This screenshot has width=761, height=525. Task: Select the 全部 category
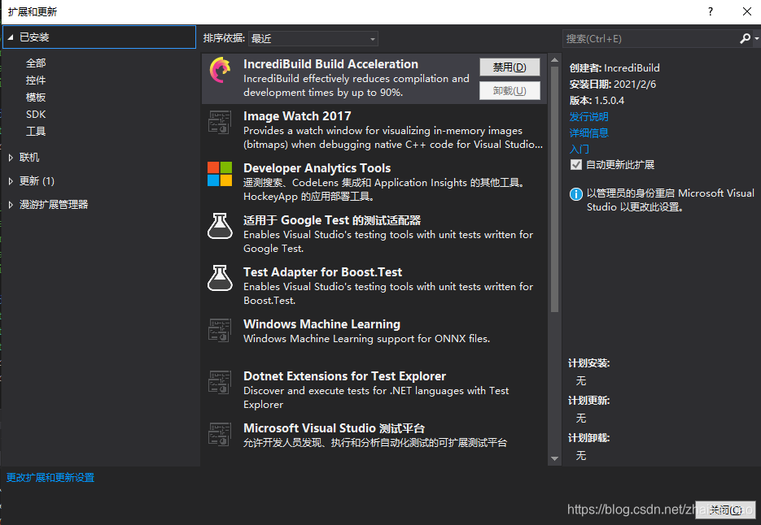(x=36, y=63)
